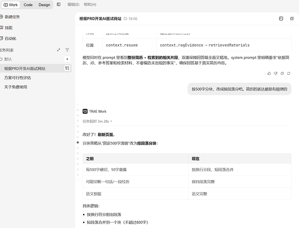299x228 pixels.
Task: Click bullet 短段落合并到一个块
Action: click(117, 222)
